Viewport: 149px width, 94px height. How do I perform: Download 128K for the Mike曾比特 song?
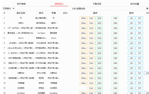coord(115,43)
